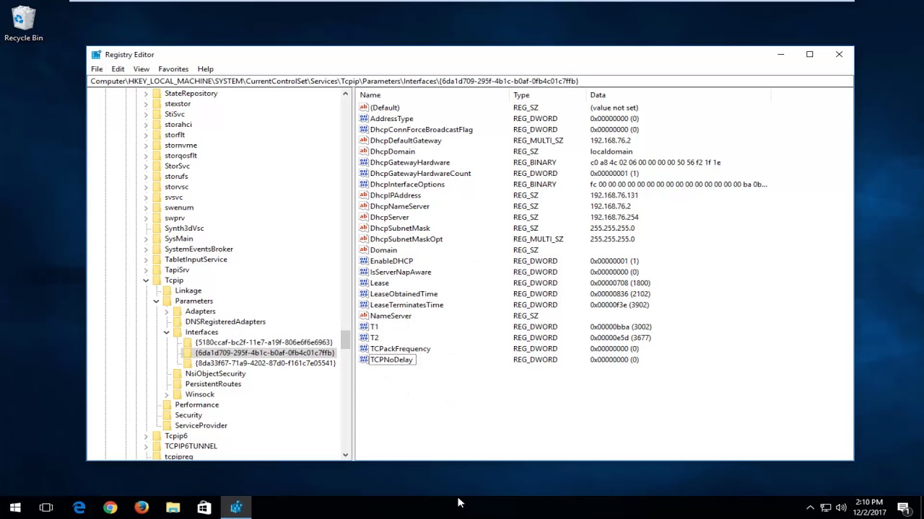Click the DhcpDefaultGateway value icon
This screenshot has width=924, height=519.
pos(364,141)
